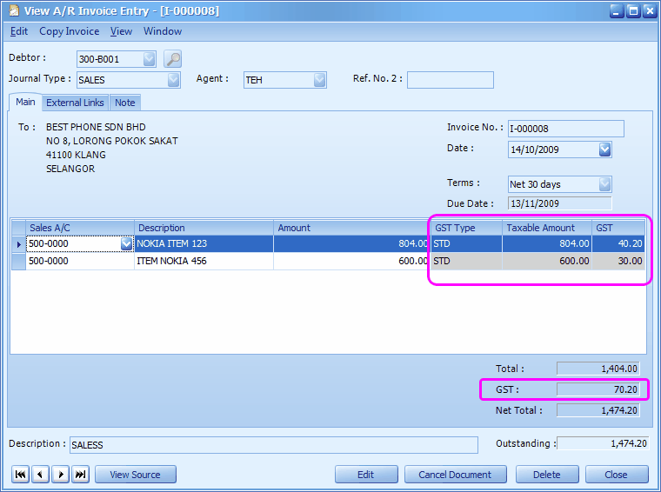This screenshot has height=492, width=661.
Task: Jump to last record arrow
Action: point(80,475)
